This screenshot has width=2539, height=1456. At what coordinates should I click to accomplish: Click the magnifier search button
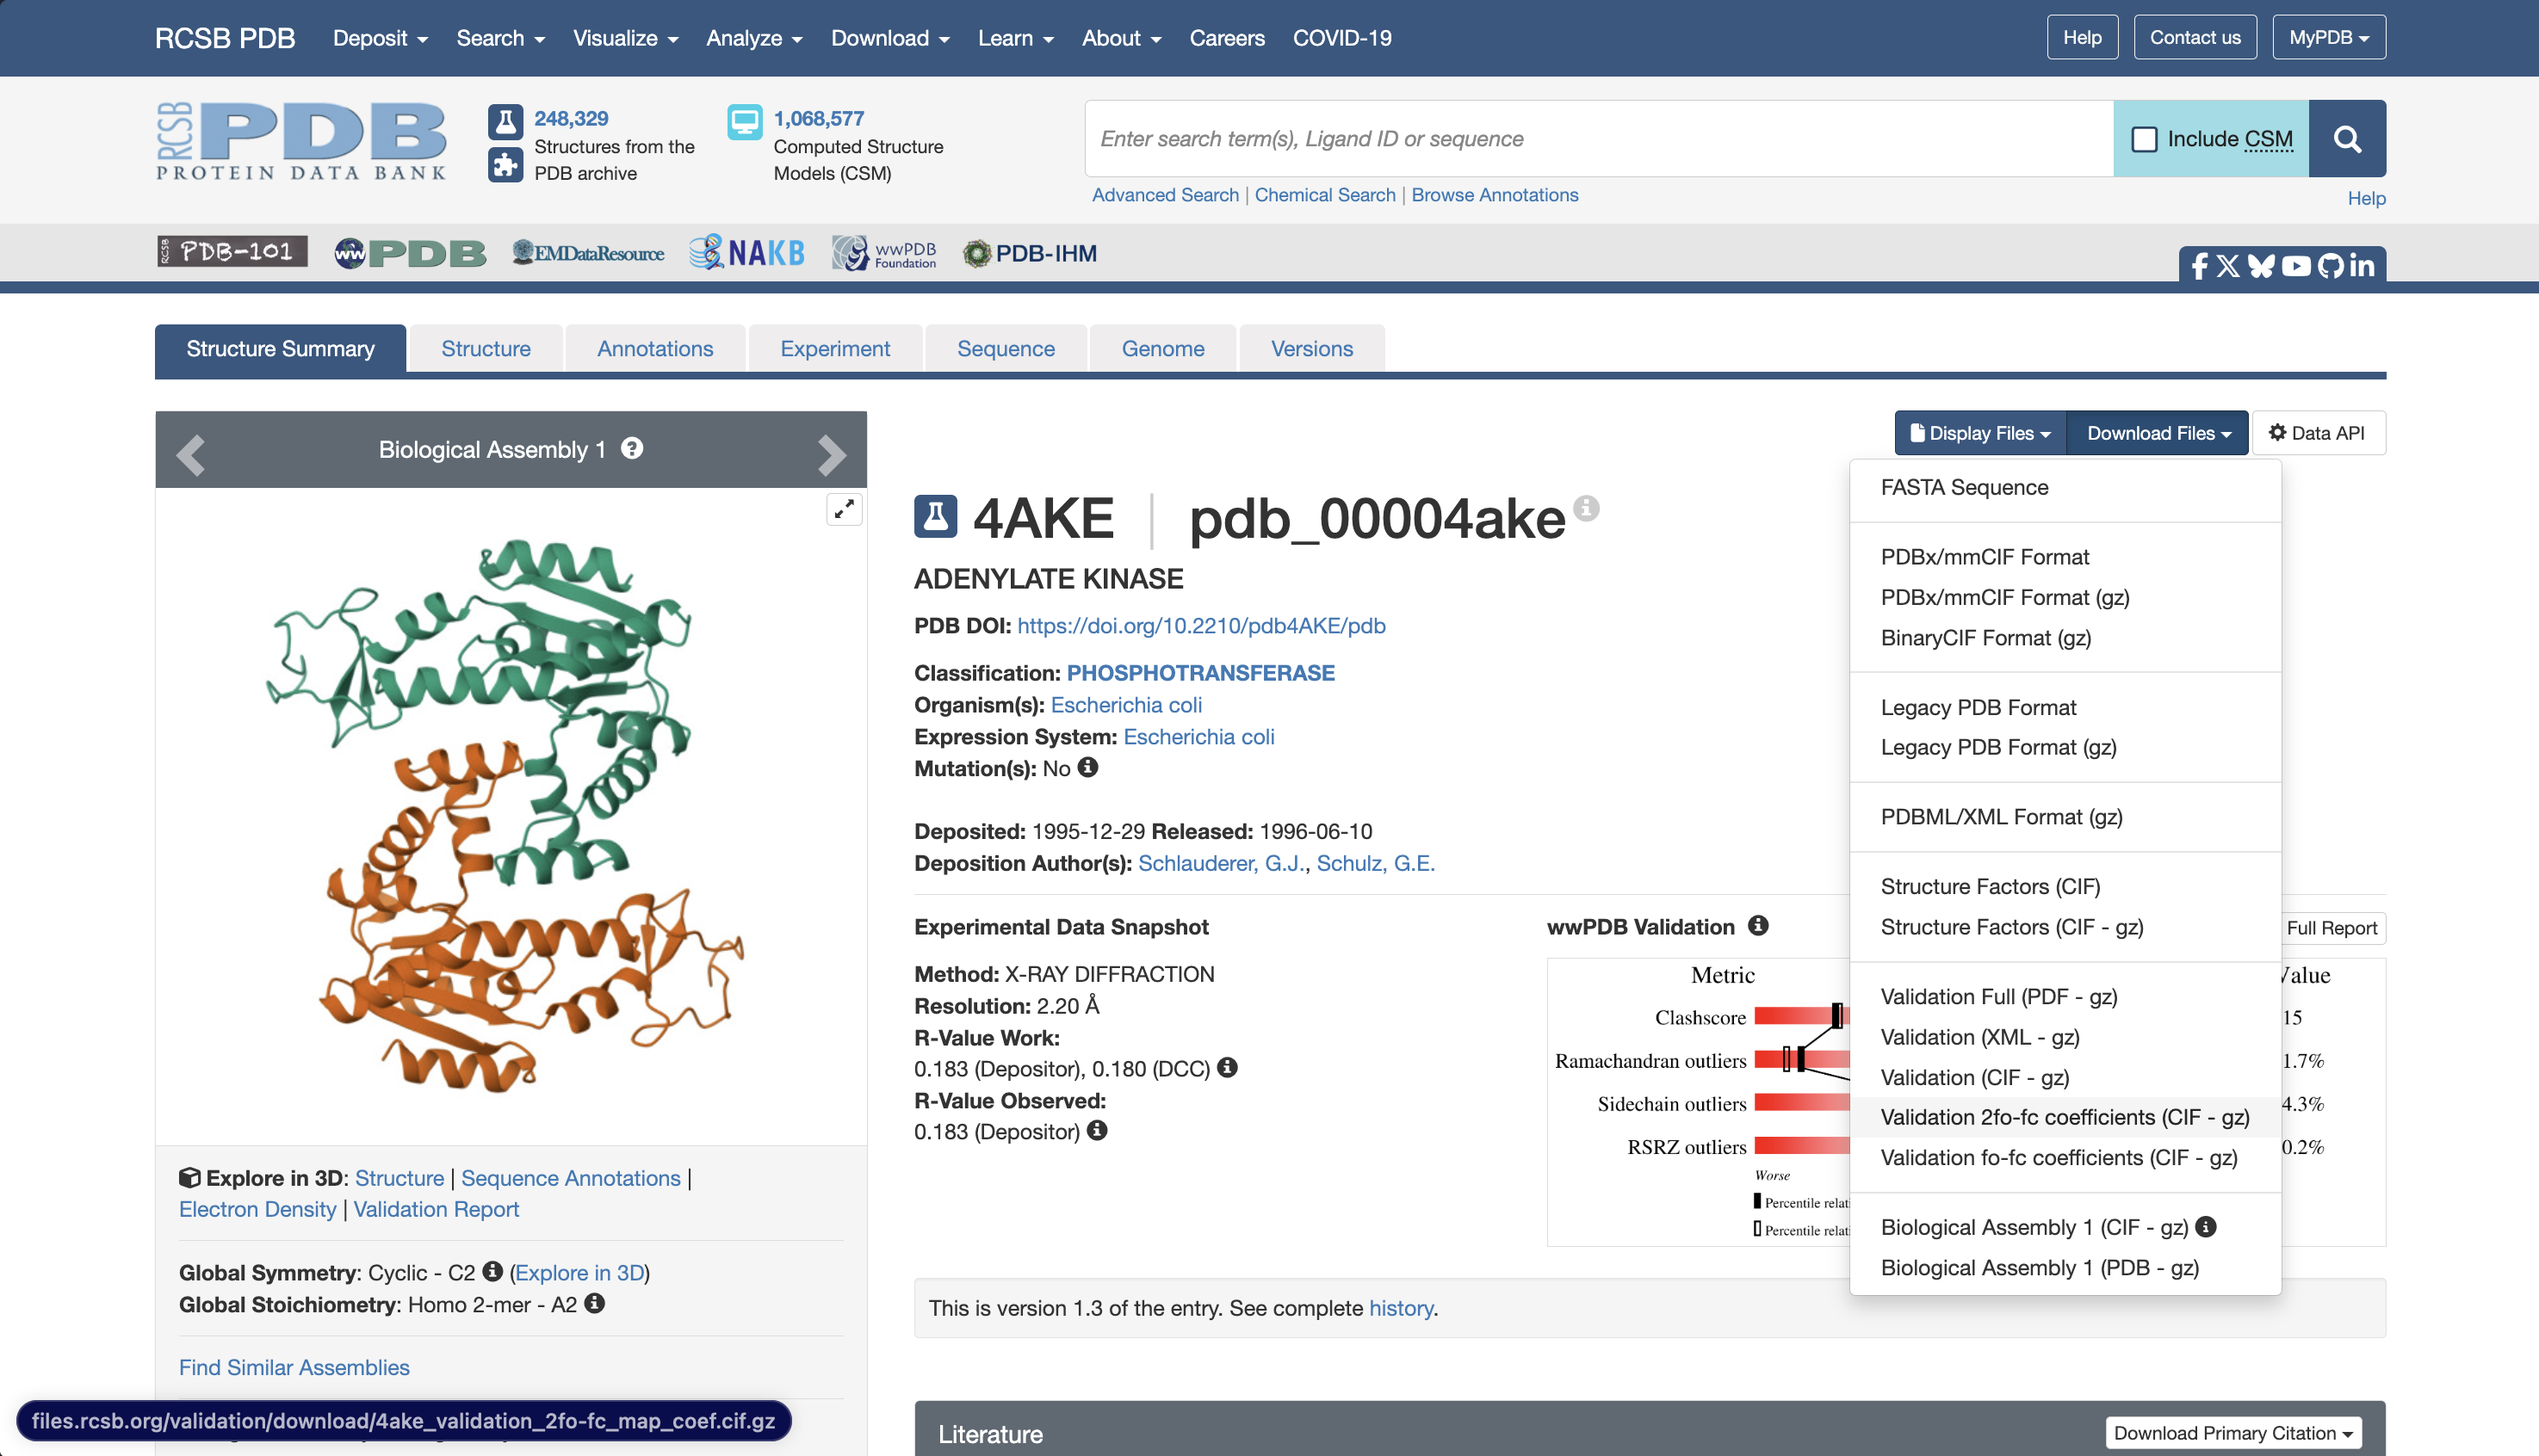coord(2346,139)
